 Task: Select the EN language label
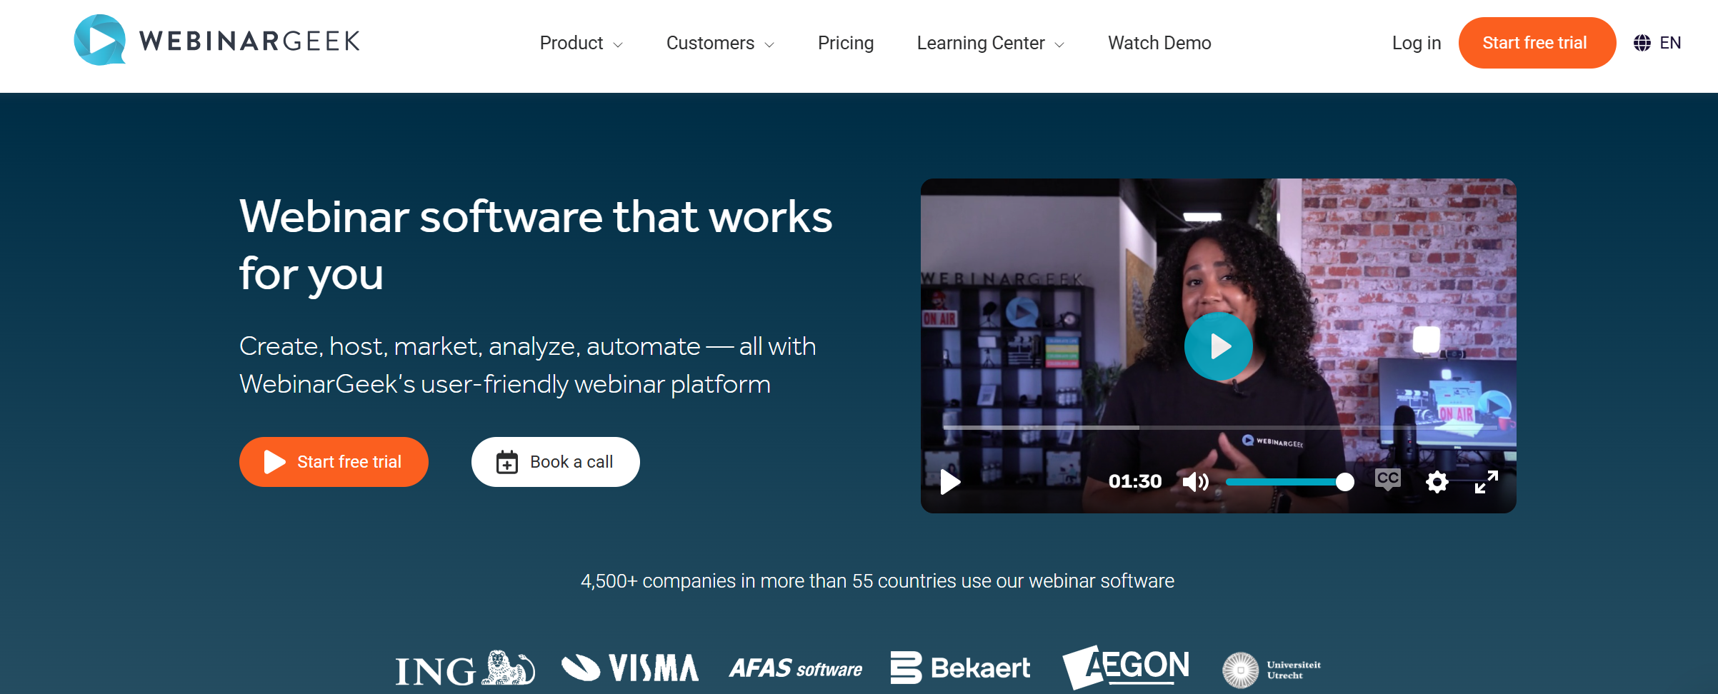click(1670, 43)
